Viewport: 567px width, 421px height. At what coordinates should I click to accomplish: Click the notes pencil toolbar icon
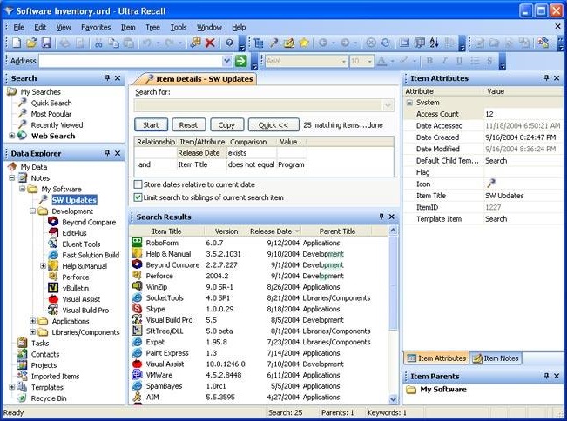pos(289,43)
